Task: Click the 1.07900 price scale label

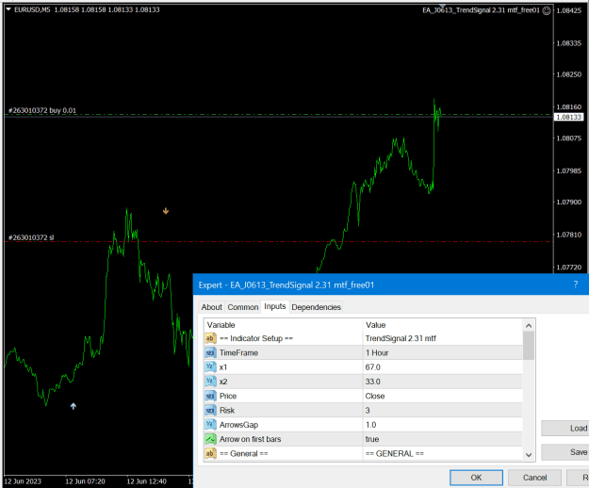Action: tap(568, 202)
